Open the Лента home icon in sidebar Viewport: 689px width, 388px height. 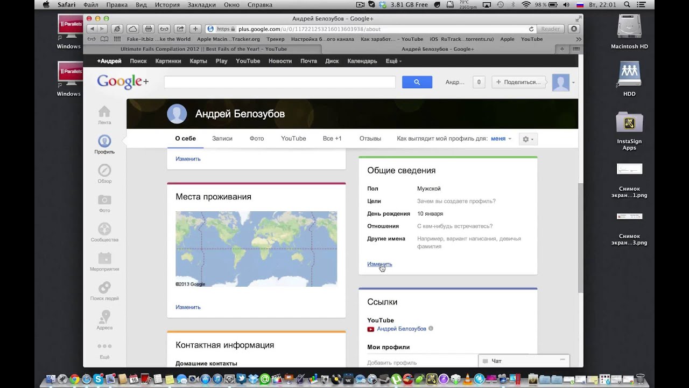coord(104,112)
